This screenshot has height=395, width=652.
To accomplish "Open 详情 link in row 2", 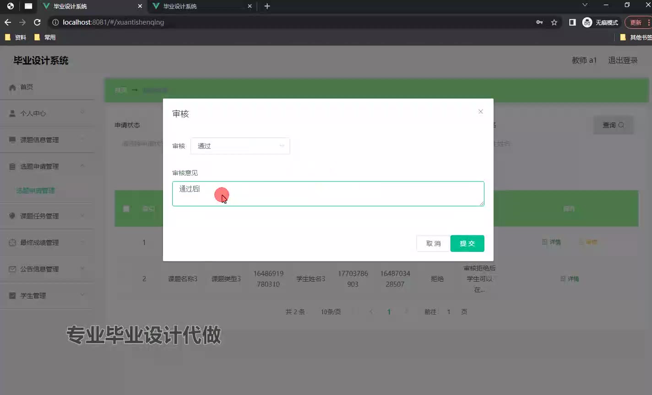I will pos(570,278).
